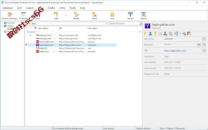Viewport: 208px width, 130px height.
Task: Click the Yahoo logo in details header
Action: (147, 26)
